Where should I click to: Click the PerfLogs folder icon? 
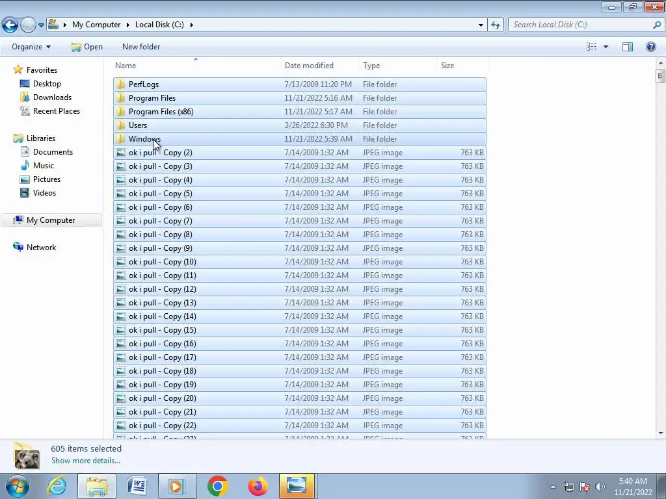tap(120, 84)
